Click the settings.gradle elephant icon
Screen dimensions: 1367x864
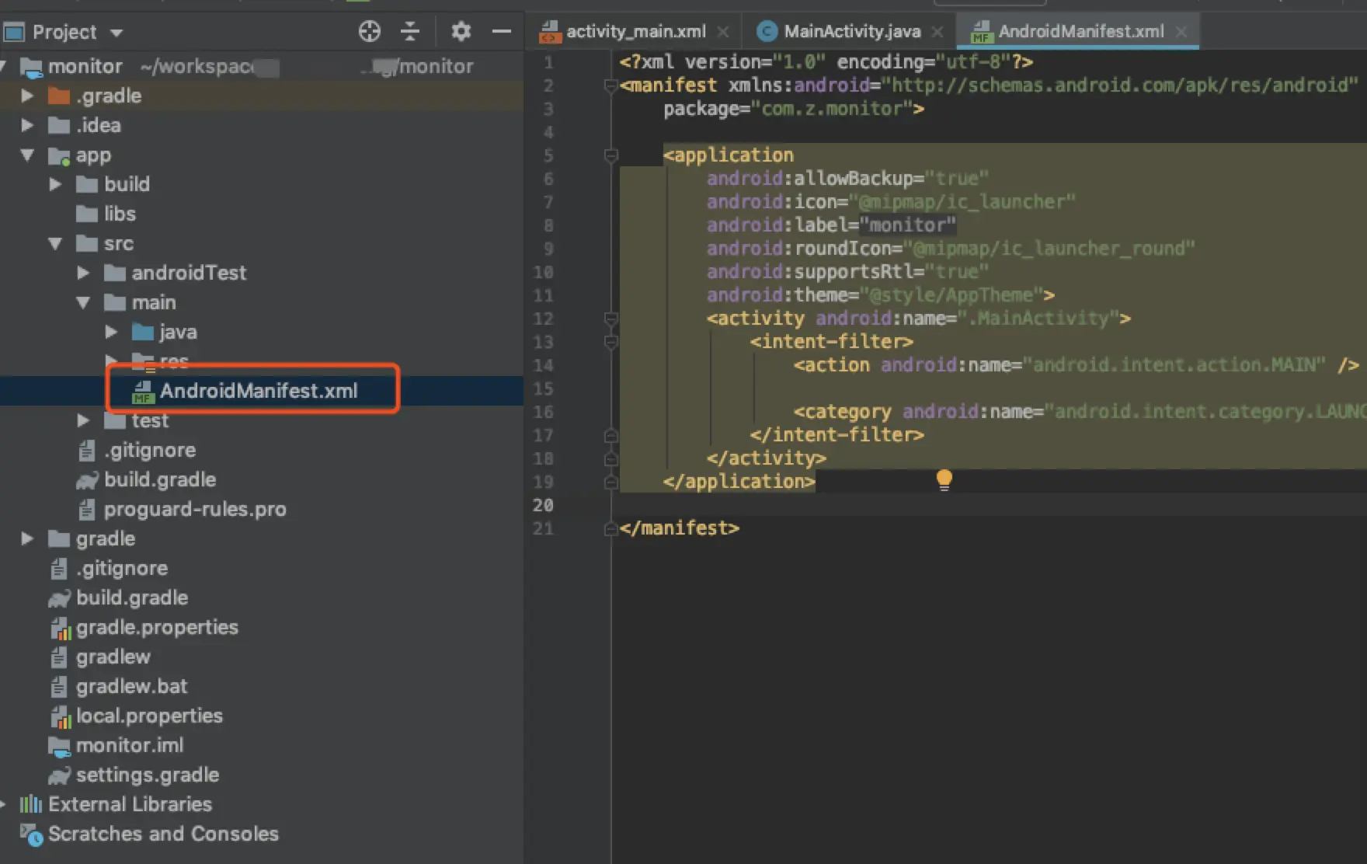click(x=59, y=775)
